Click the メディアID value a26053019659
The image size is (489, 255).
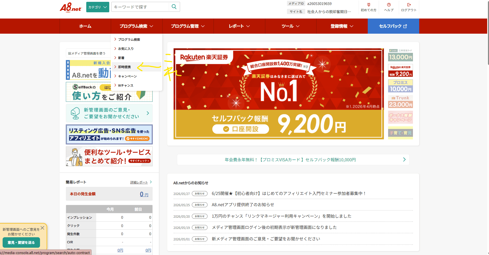319,4
